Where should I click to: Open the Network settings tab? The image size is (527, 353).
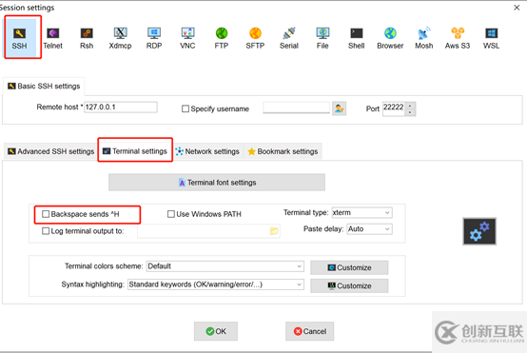pos(207,151)
